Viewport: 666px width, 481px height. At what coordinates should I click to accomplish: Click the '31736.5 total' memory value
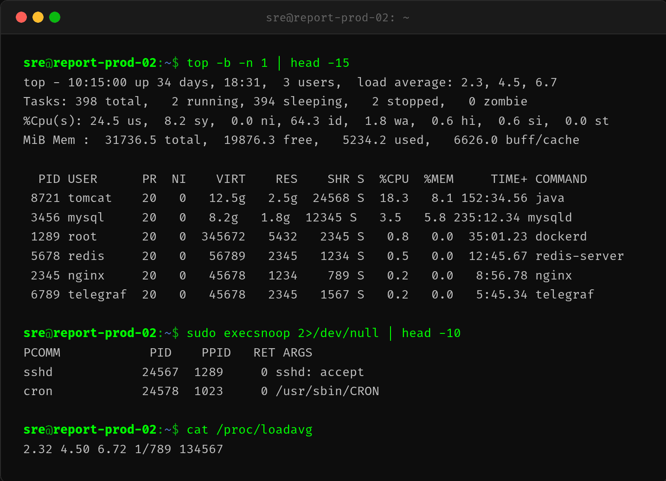coord(153,140)
